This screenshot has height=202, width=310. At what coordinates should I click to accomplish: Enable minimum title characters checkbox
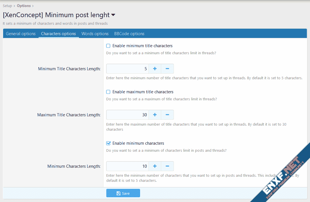pyautogui.click(x=108, y=46)
